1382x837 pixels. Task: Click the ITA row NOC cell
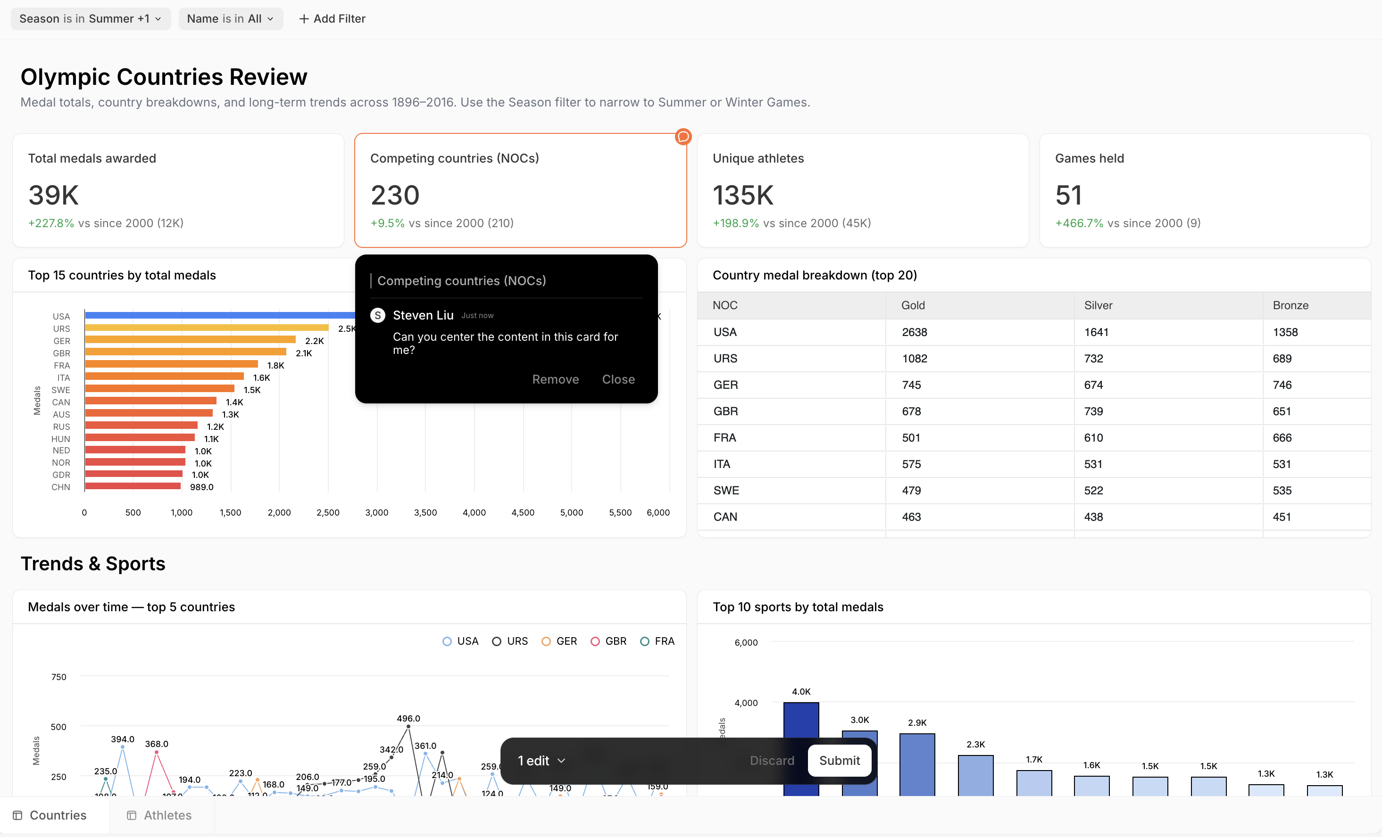[x=791, y=464]
